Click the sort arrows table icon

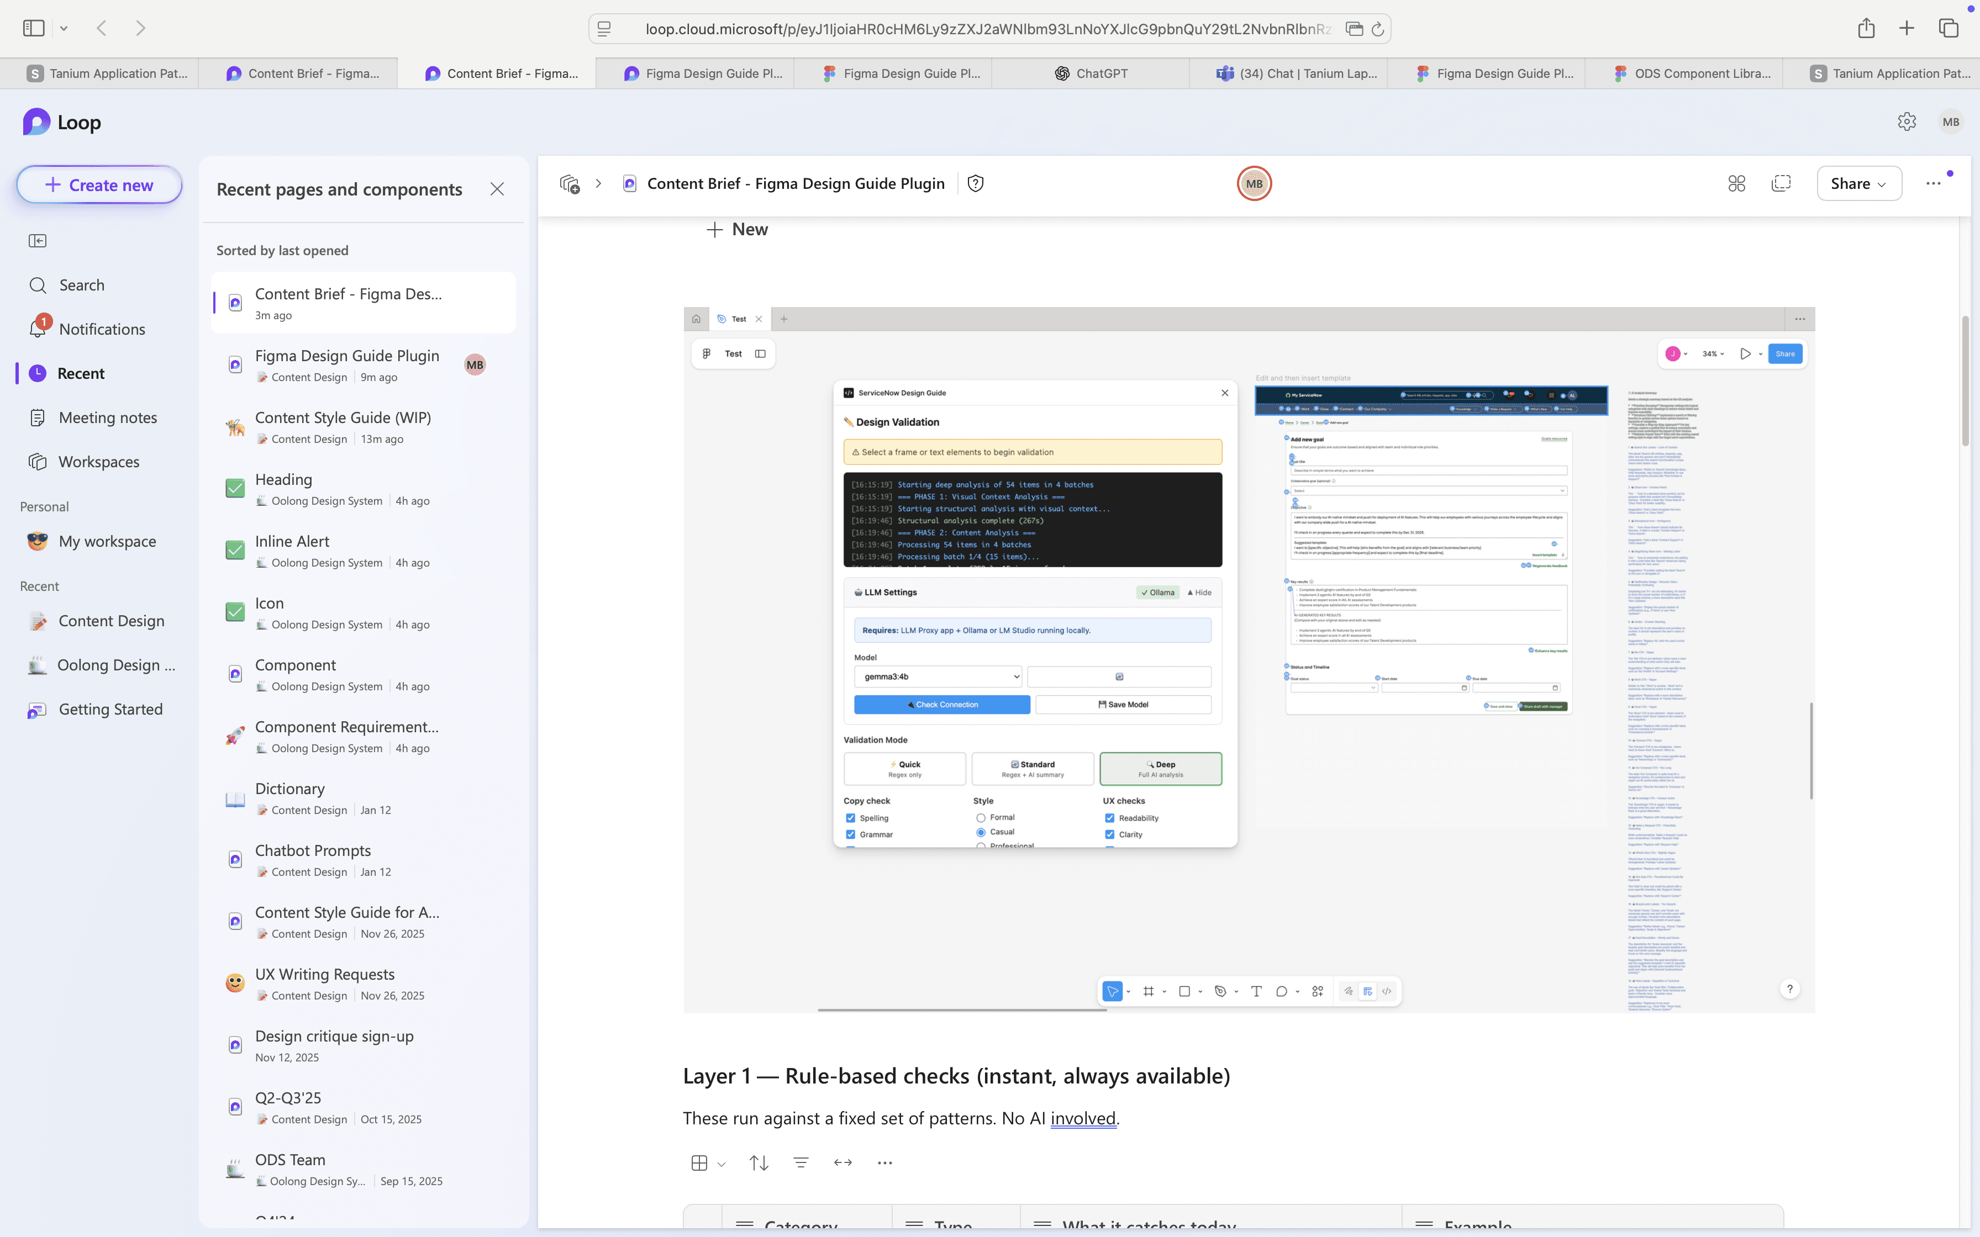click(x=759, y=1162)
